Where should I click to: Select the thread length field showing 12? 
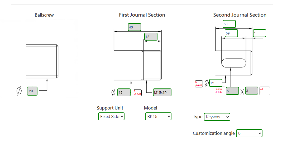(x=151, y=37)
